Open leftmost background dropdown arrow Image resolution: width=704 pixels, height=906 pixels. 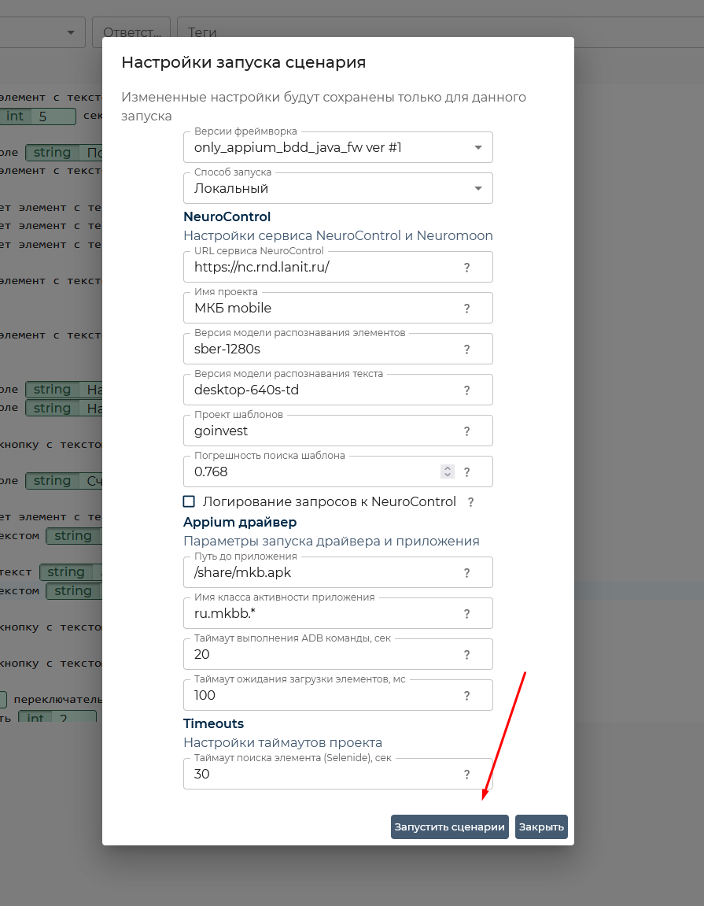71,32
